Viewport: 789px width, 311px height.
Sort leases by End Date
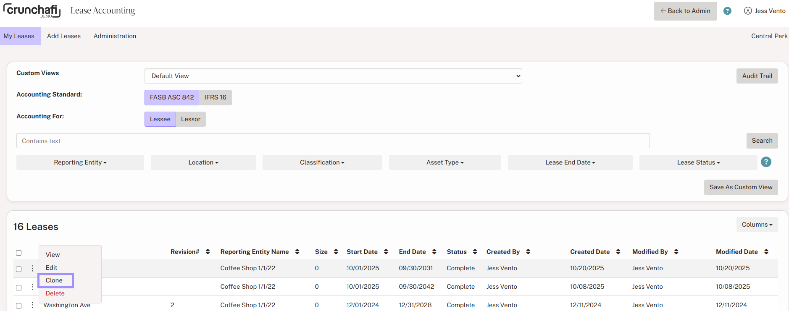pos(434,252)
